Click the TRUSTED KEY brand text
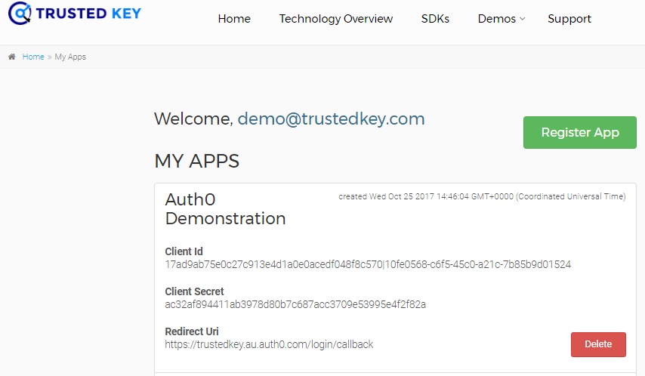Viewport: 645px width, 376px height. click(x=88, y=14)
